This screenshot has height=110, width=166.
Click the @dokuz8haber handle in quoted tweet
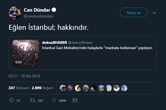(80, 42)
